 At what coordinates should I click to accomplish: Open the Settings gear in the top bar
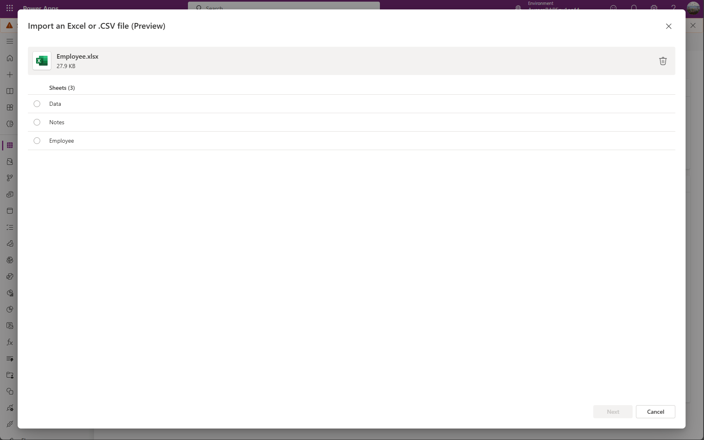[654, 7]
